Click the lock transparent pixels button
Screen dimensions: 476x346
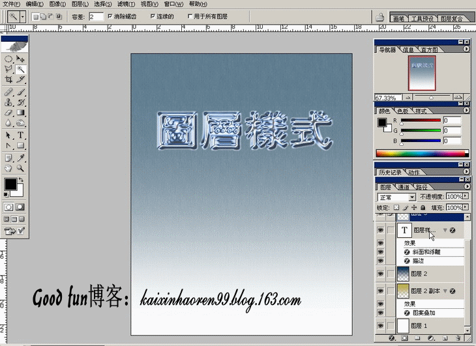tap(396, 208)
